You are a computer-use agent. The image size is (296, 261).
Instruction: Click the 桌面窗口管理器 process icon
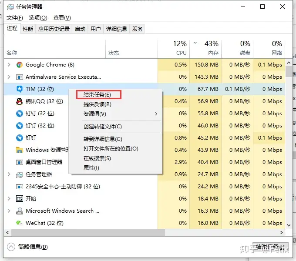click(20, 162)
